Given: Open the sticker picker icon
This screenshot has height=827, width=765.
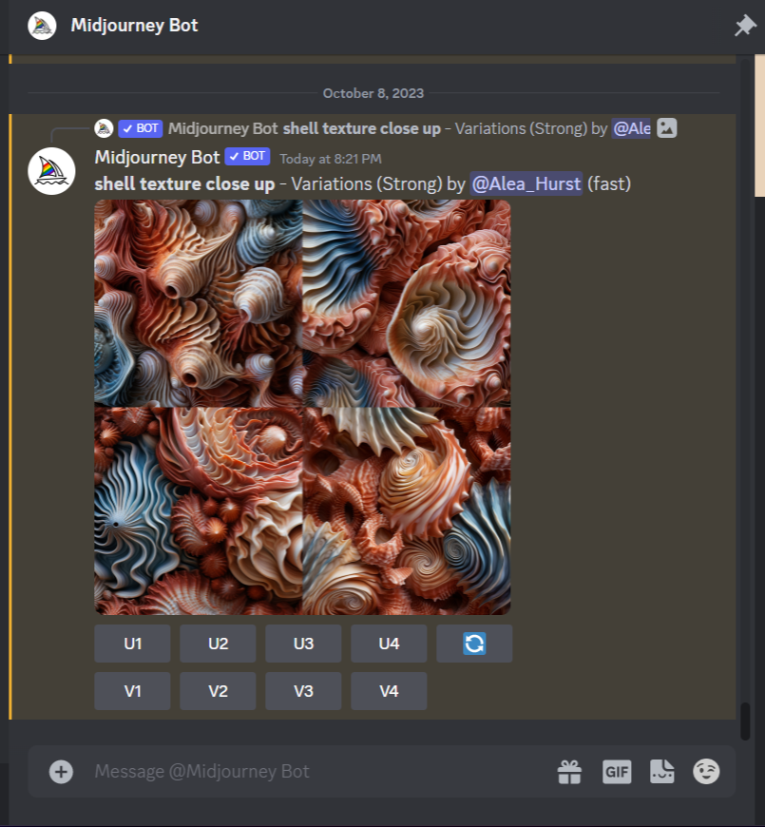Looking at the screenshot, I should coord(661,772).
